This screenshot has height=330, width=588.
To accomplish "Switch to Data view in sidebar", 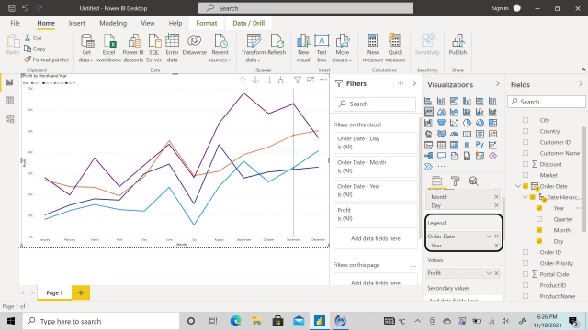I will pyautogui.click(x=10, y=100).
